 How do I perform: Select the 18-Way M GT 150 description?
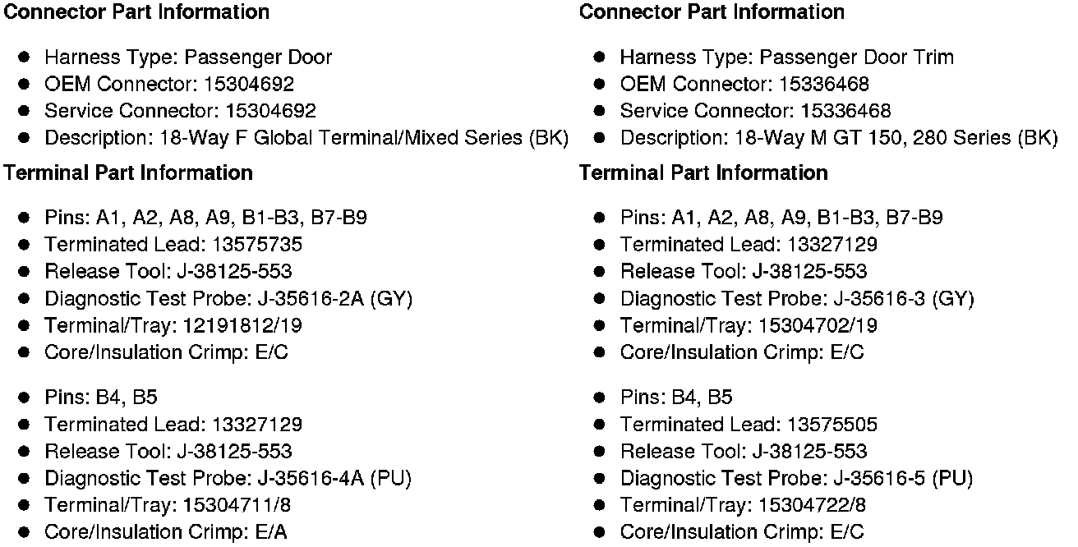click(x=838, y=138)
